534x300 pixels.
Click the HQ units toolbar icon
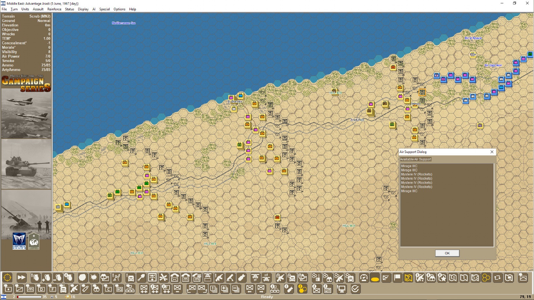point(119,288)
